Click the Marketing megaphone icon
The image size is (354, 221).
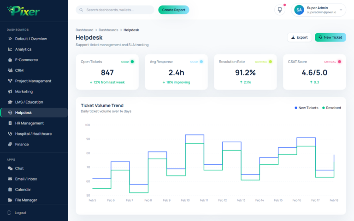tap(10, 92)
